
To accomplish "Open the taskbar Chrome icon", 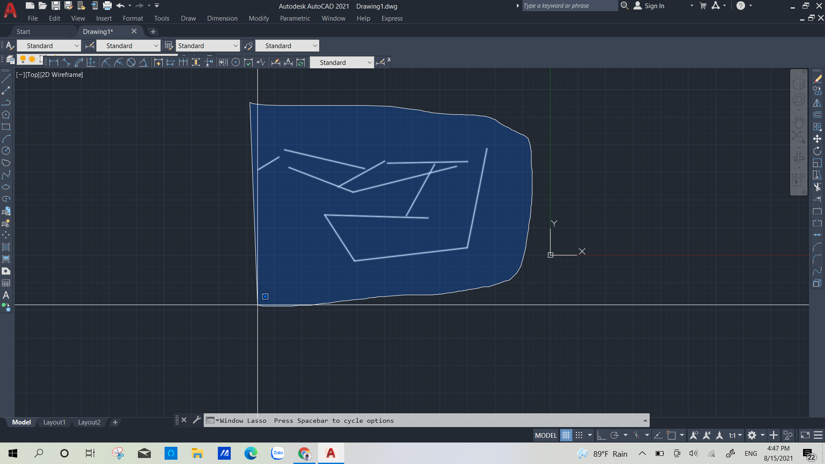I will (304, 453).
